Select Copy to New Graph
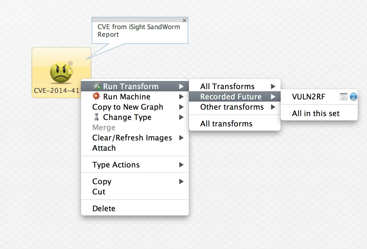 135,107
